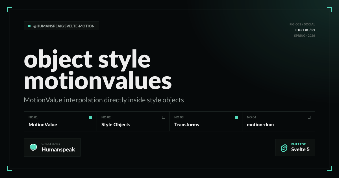
Task: Select the Transforms card title
Action: click(187, 125)
